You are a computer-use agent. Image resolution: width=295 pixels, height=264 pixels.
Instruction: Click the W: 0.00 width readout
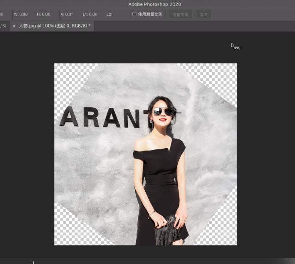tap(21, 15)
